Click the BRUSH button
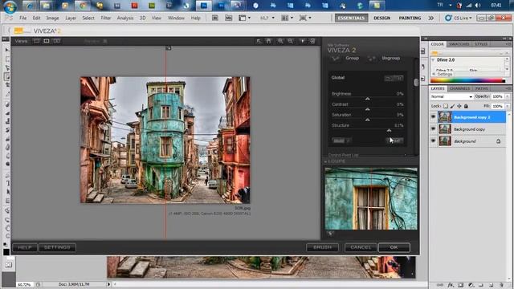514x289 pixels. click(x=322, y=247)
